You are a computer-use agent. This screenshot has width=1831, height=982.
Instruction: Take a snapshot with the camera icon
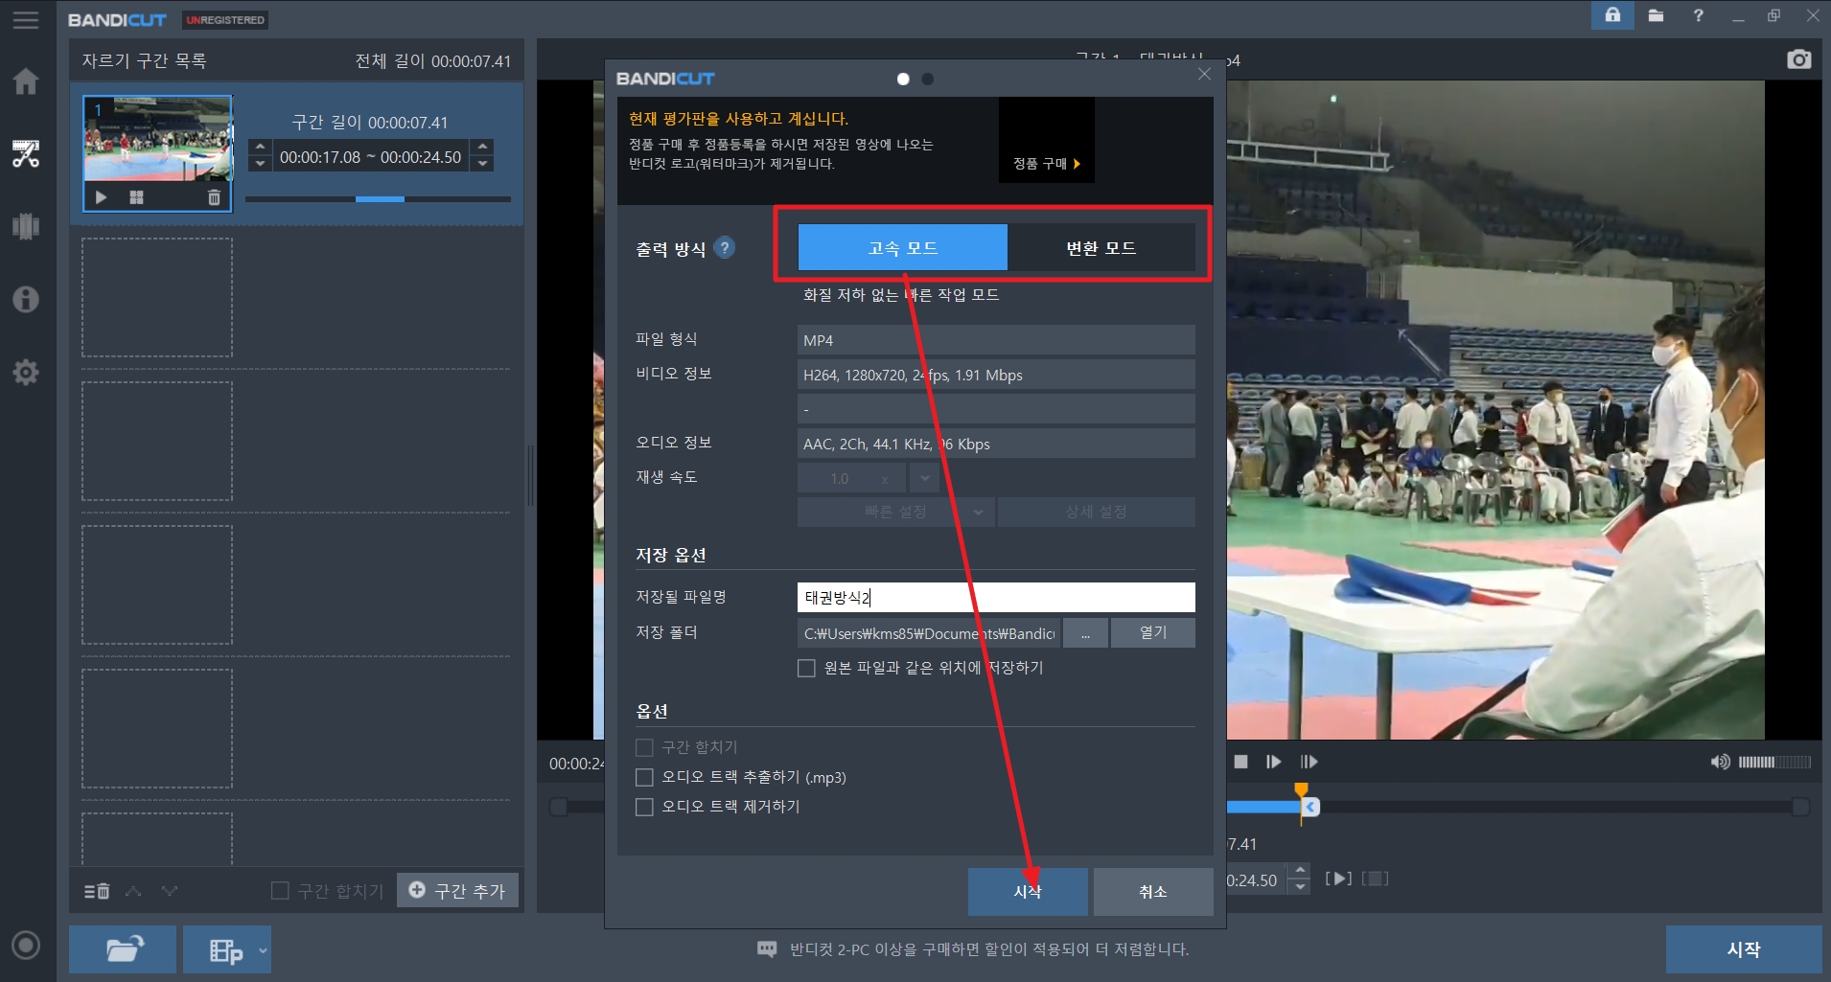pyautogui.click(x=1799, y=59)
